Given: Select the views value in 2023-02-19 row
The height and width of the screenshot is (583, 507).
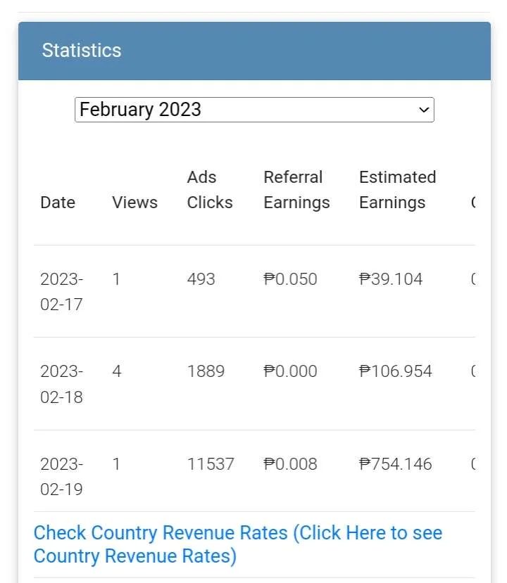Looking at the screenshot, I should [x=116, y=463].
